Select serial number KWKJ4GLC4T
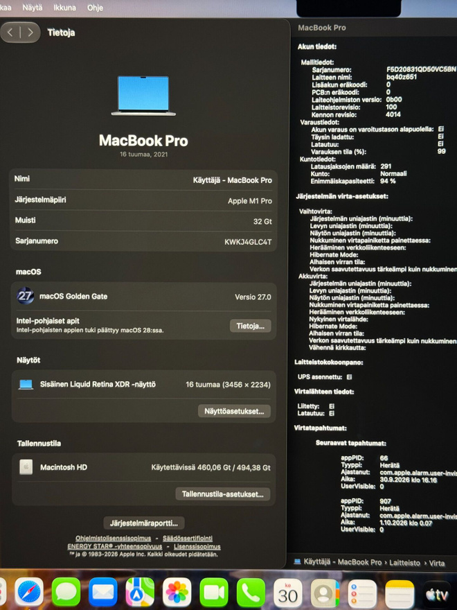 tap(248, 242)
